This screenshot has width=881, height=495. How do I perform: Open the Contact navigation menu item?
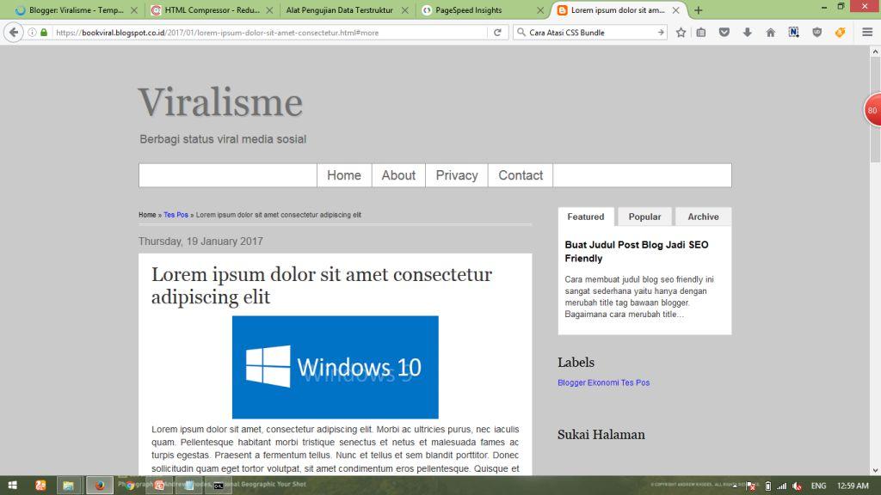[521, 175]
